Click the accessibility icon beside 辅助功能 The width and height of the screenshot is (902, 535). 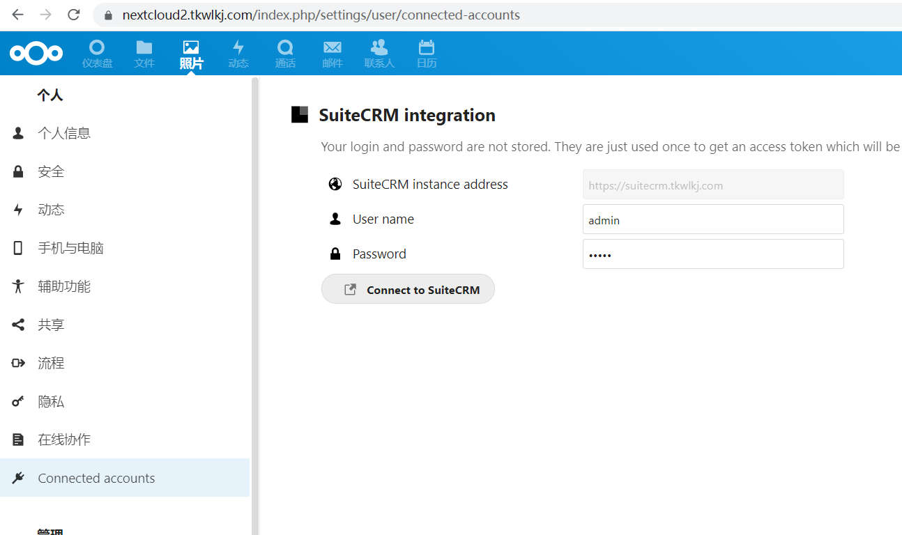pos(18,286)
